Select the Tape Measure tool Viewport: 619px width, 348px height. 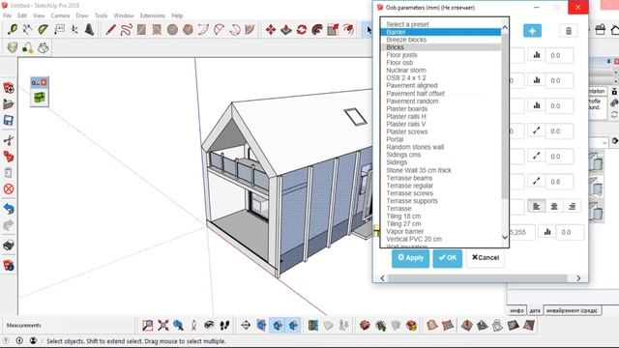click(13, 30)
